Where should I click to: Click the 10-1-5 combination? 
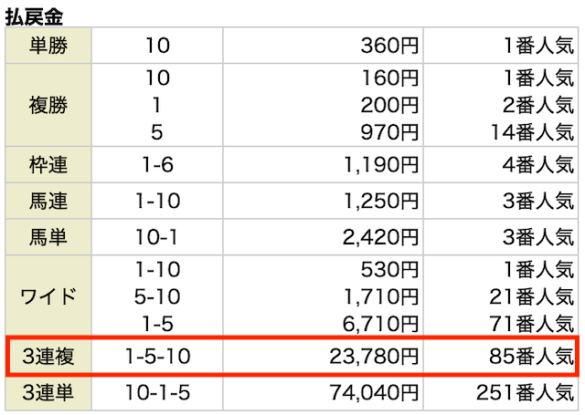157,393
